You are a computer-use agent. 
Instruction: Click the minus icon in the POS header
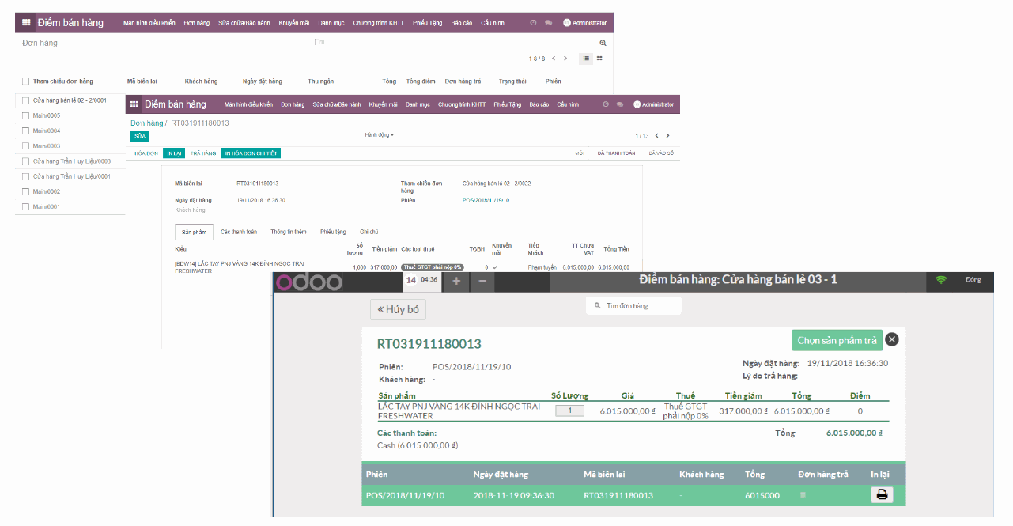[482, 281]
